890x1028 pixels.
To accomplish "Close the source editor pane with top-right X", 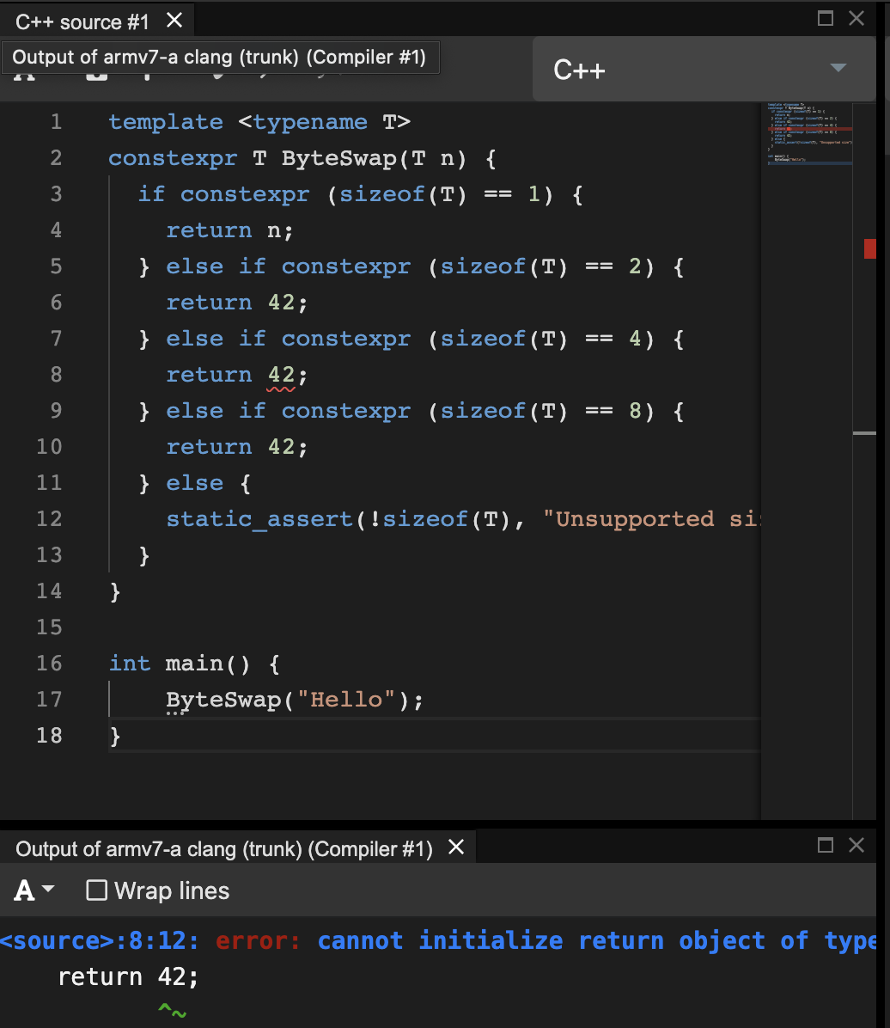I will click(856, 18).
